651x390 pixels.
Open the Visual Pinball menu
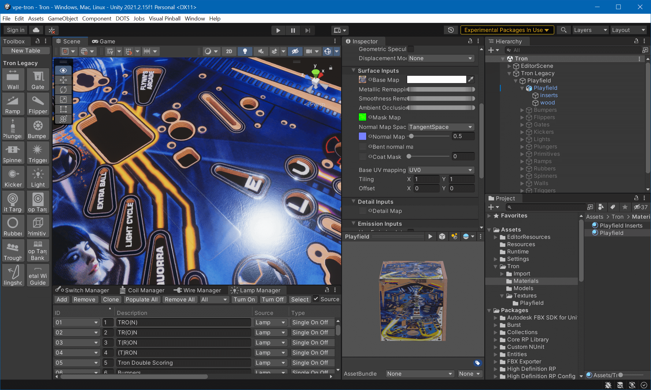(x=165, y=19)
